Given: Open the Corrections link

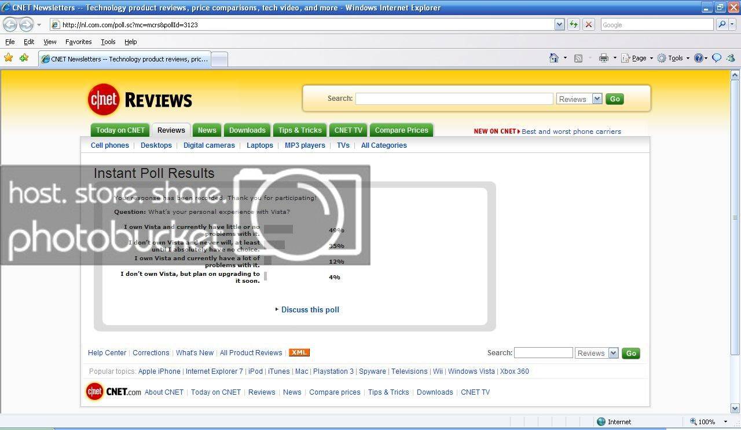Looking at the screenshot, I should (151, 353).
